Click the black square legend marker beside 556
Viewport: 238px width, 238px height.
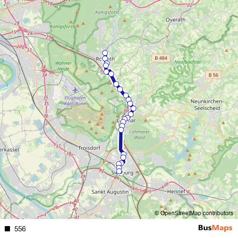(x=7, y=228)
